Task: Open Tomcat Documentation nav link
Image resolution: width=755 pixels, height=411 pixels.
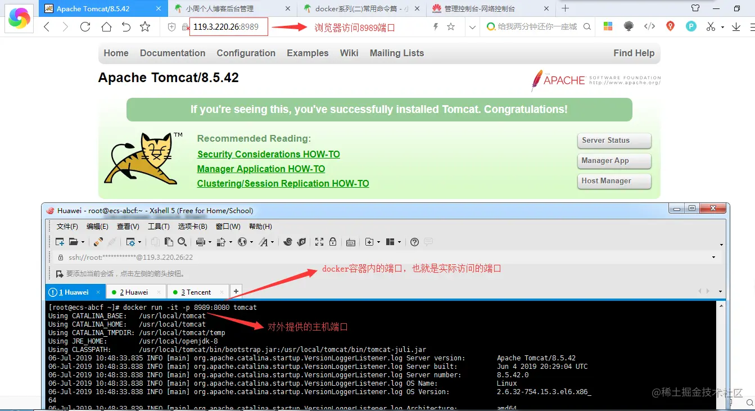Action: [173, 53]
